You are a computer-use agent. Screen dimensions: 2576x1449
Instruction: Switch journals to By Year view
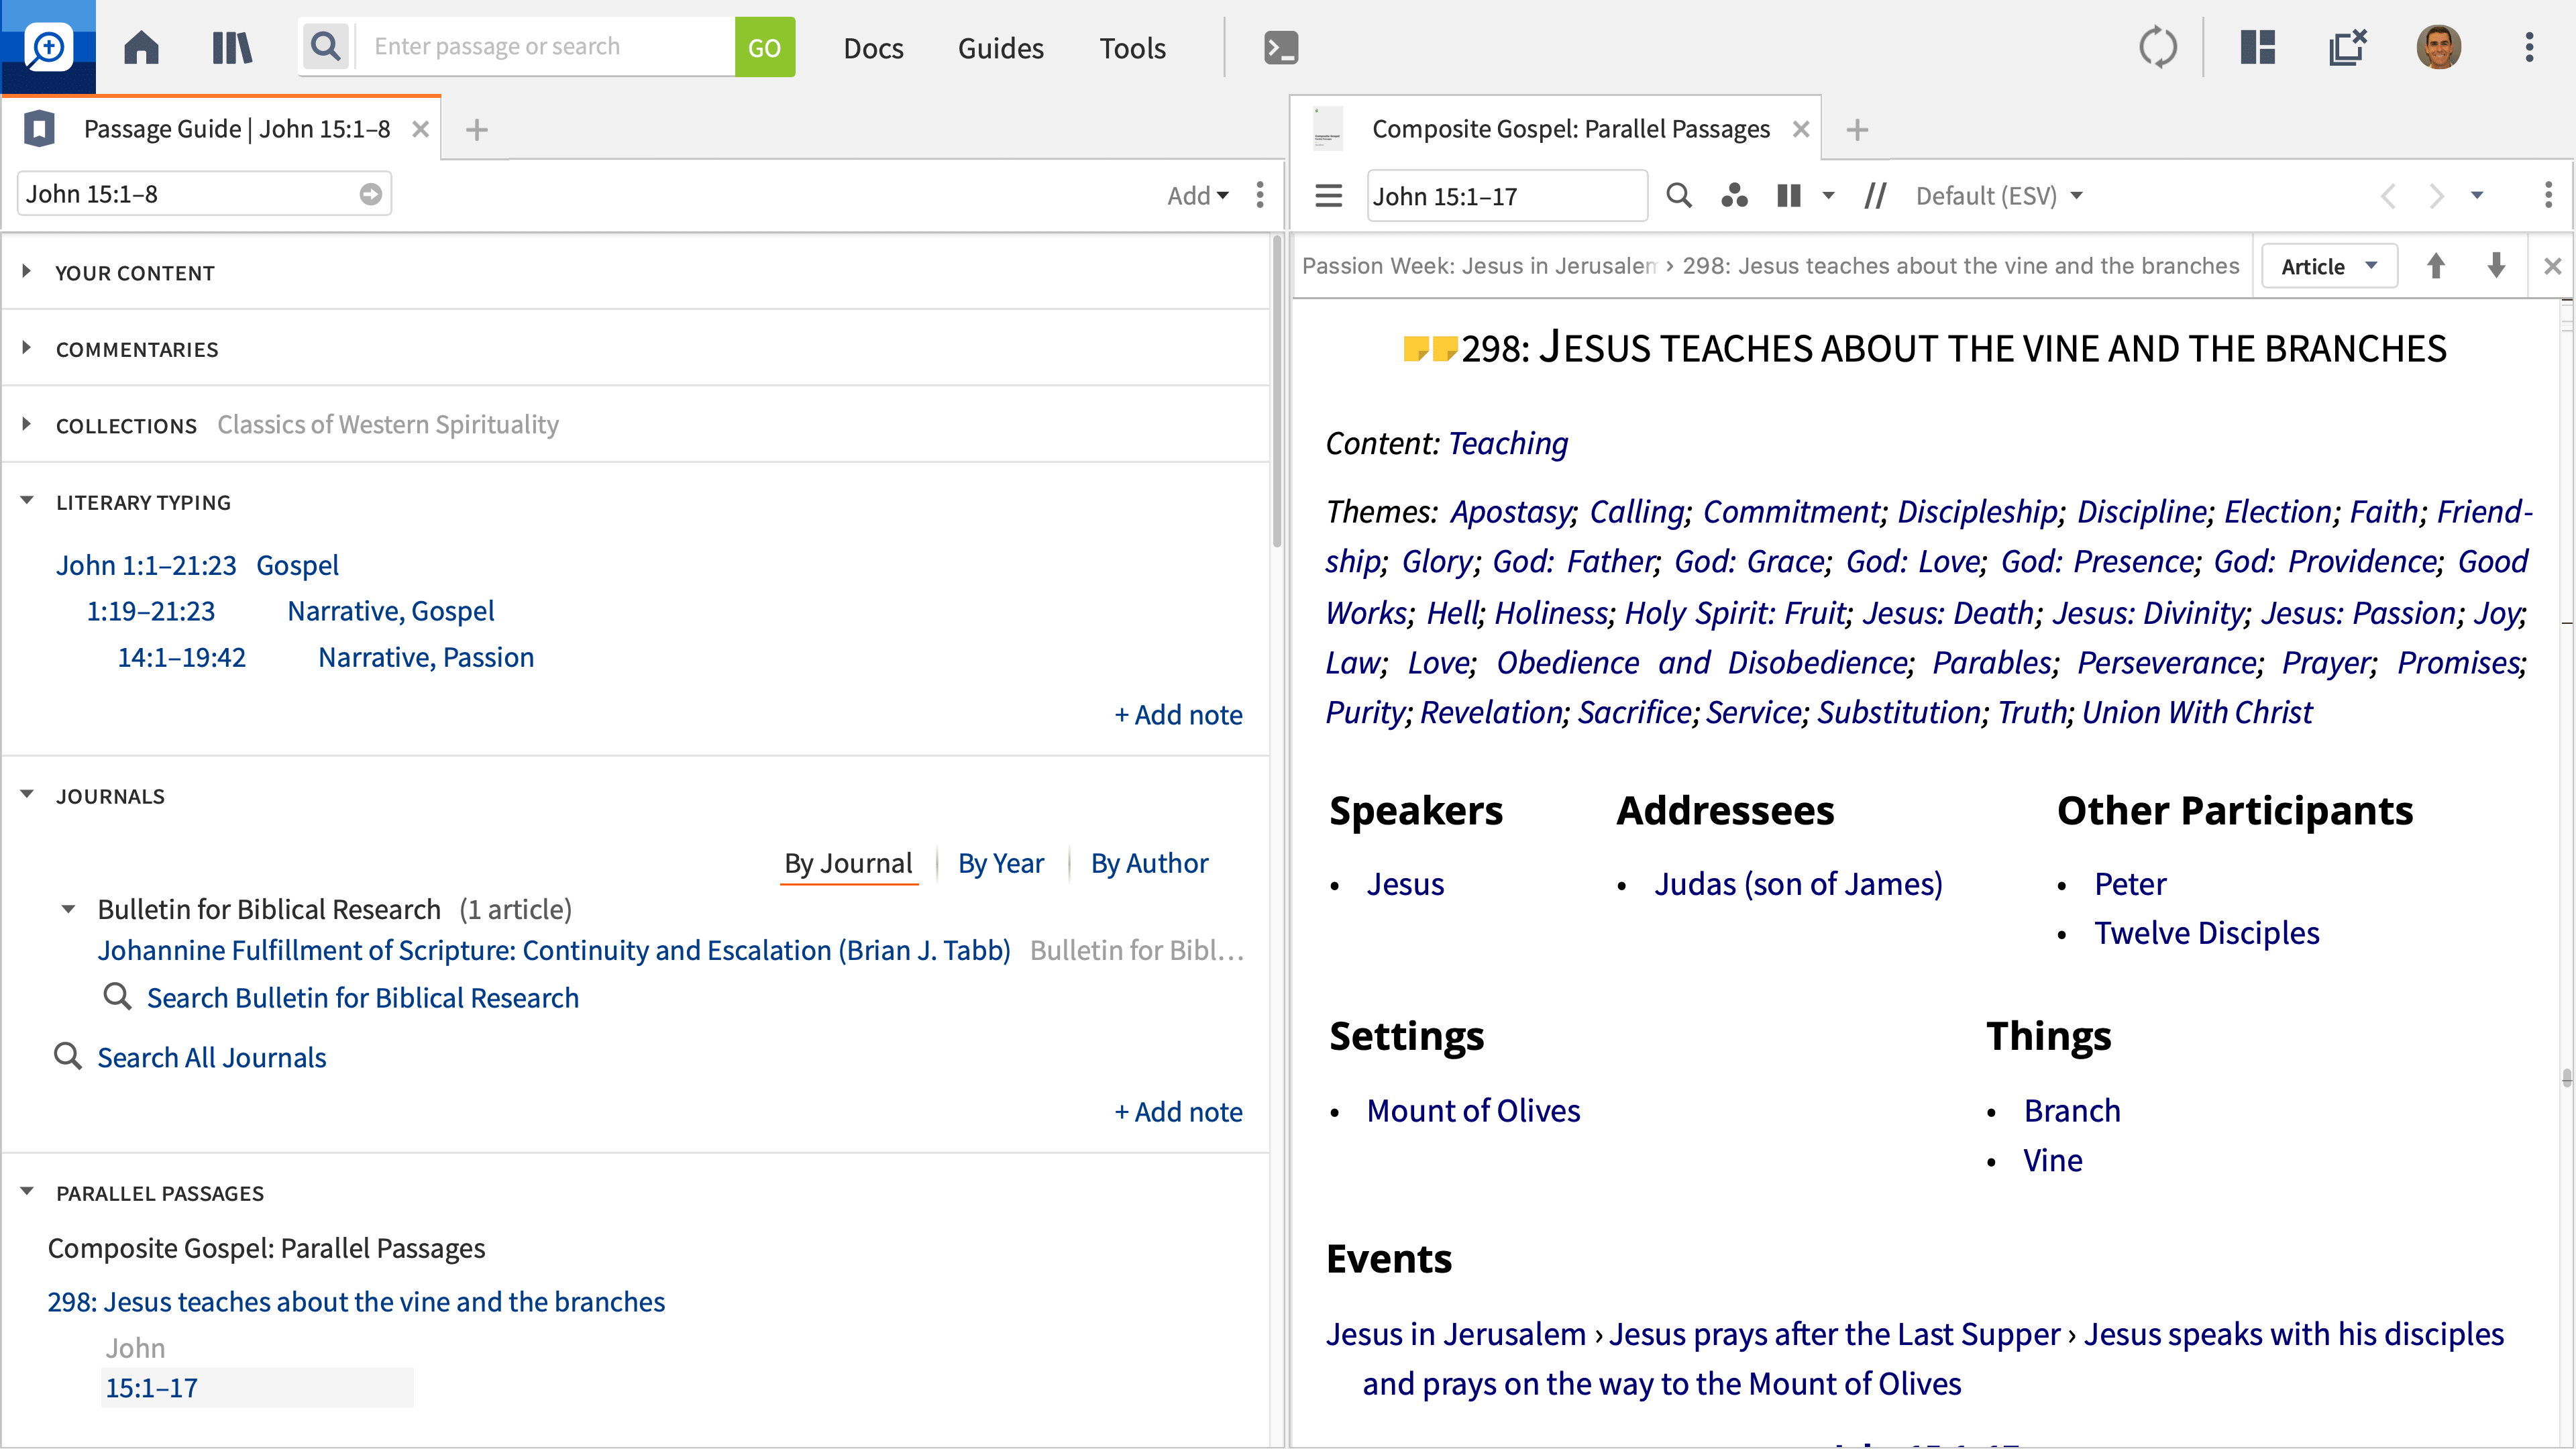(1000, 863)
